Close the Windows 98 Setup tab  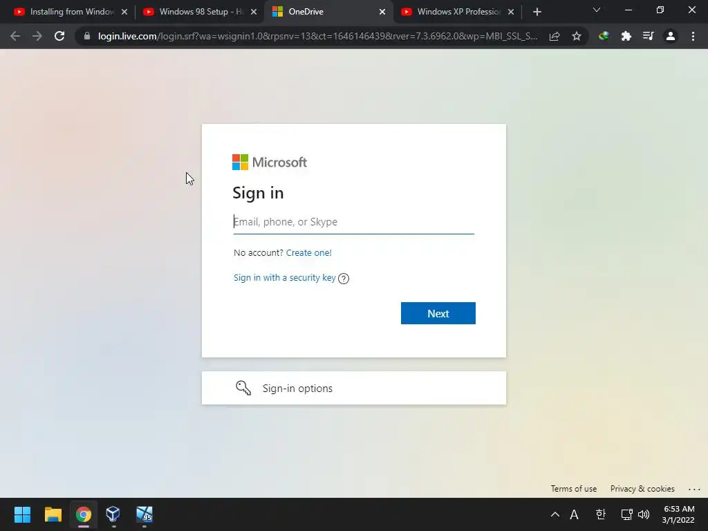tap(254, 12)
